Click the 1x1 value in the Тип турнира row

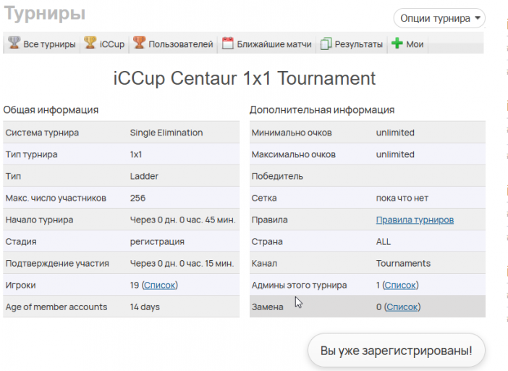[136, 154]
